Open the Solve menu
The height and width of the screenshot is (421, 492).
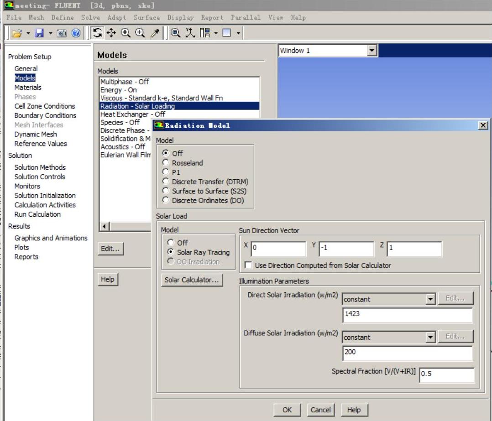90,18
